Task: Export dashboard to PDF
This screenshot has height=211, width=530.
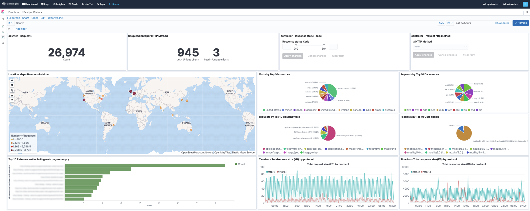Action: pos(56,18)
